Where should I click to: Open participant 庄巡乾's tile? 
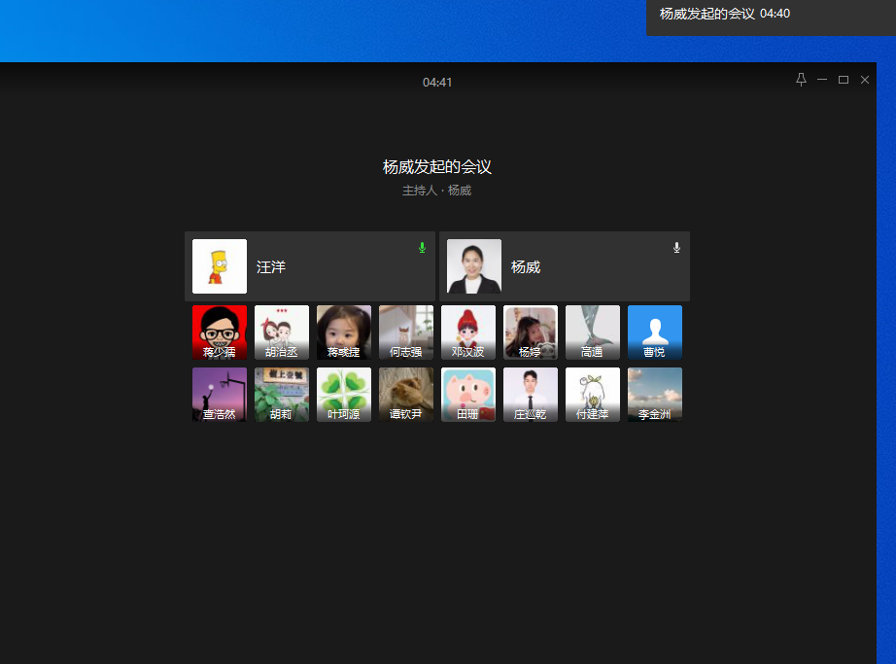point(531,395)
